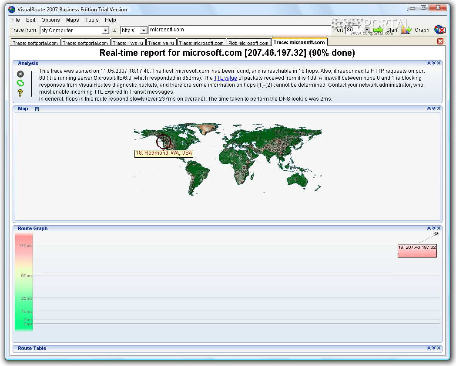
Task: Open the Edit menu
Action: (x=31, y=20)
